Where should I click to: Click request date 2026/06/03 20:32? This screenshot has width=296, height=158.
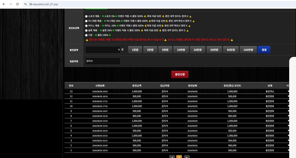click(100, 136)
